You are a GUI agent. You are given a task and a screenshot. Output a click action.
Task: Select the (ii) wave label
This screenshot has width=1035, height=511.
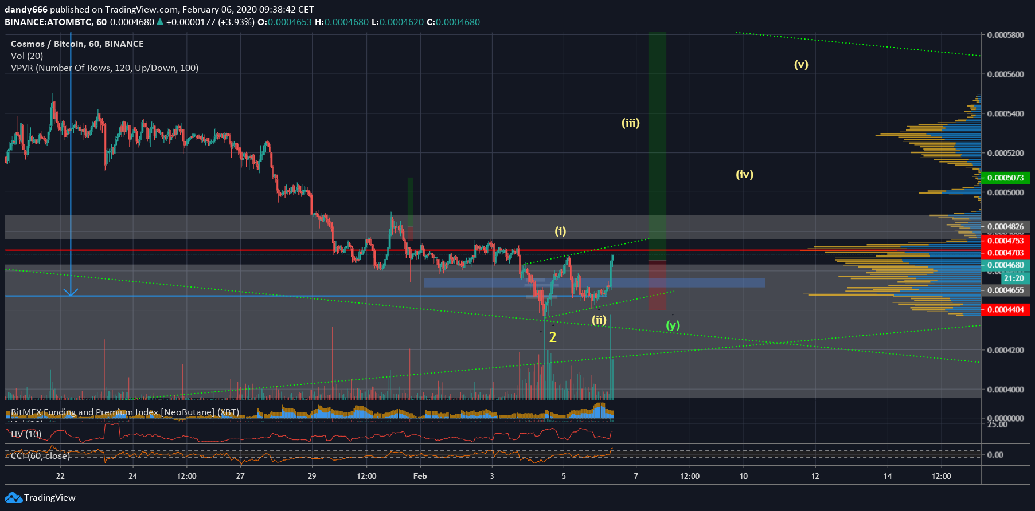tap(599, 320)
